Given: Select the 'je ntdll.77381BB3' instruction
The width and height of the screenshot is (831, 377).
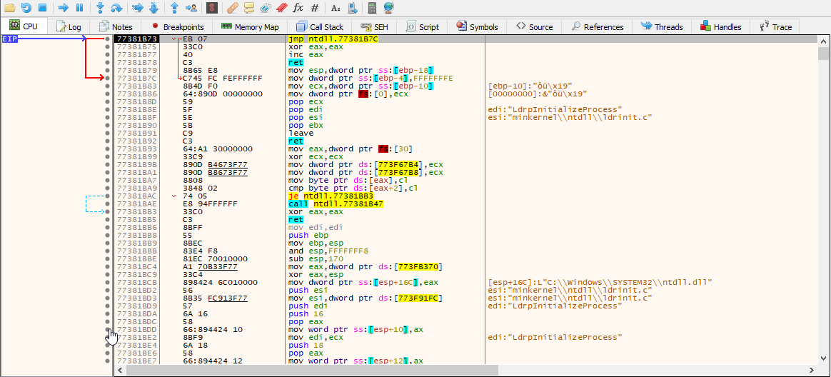Looking at the screenshot, I should pos(329,196).
